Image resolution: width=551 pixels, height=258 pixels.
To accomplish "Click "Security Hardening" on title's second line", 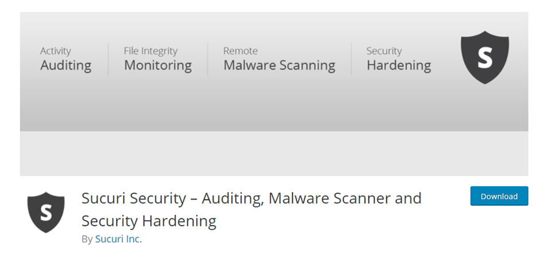I will 149,221.
